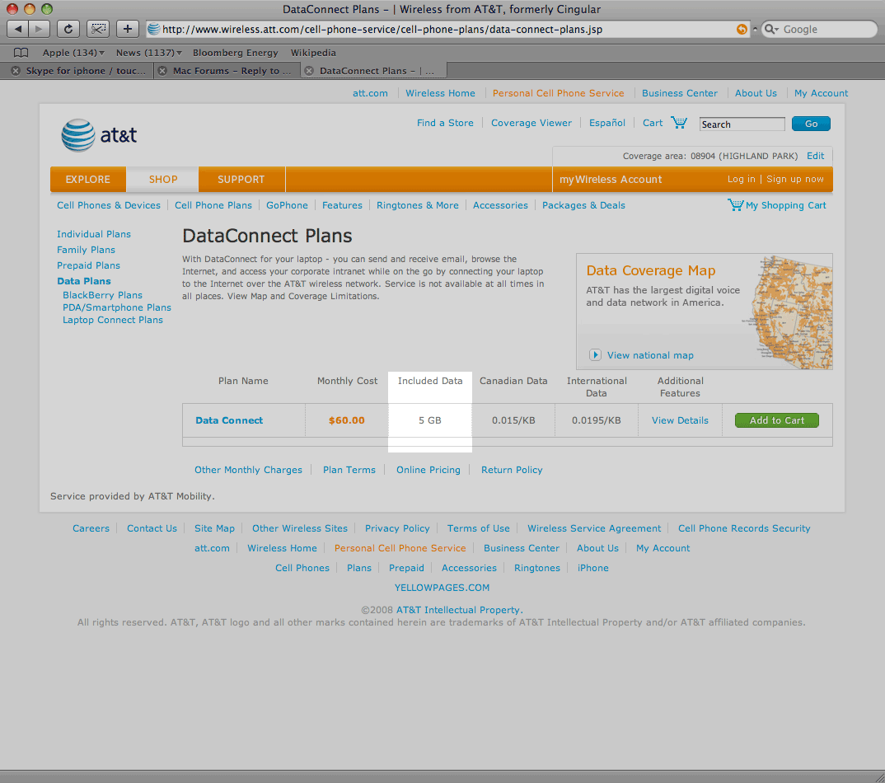Click in the AT&T Search field

coord(742,124)
